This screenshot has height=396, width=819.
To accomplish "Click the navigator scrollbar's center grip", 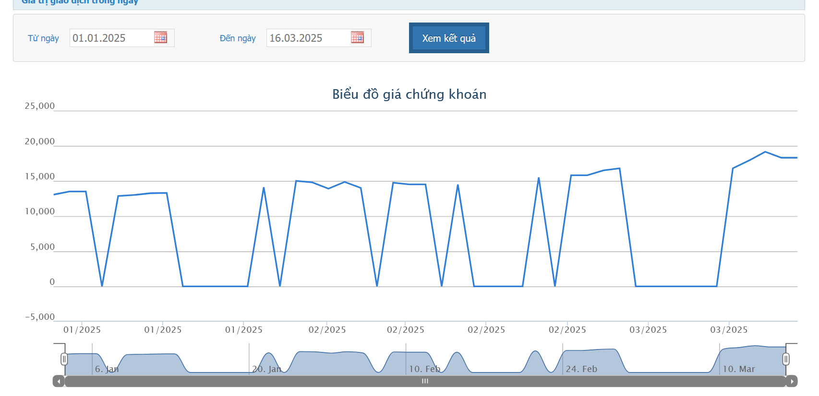I will coord(425,381).
